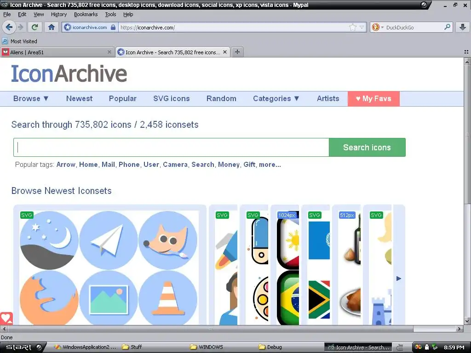
Task: Open the Help menu
Action: tap(128, 14)
